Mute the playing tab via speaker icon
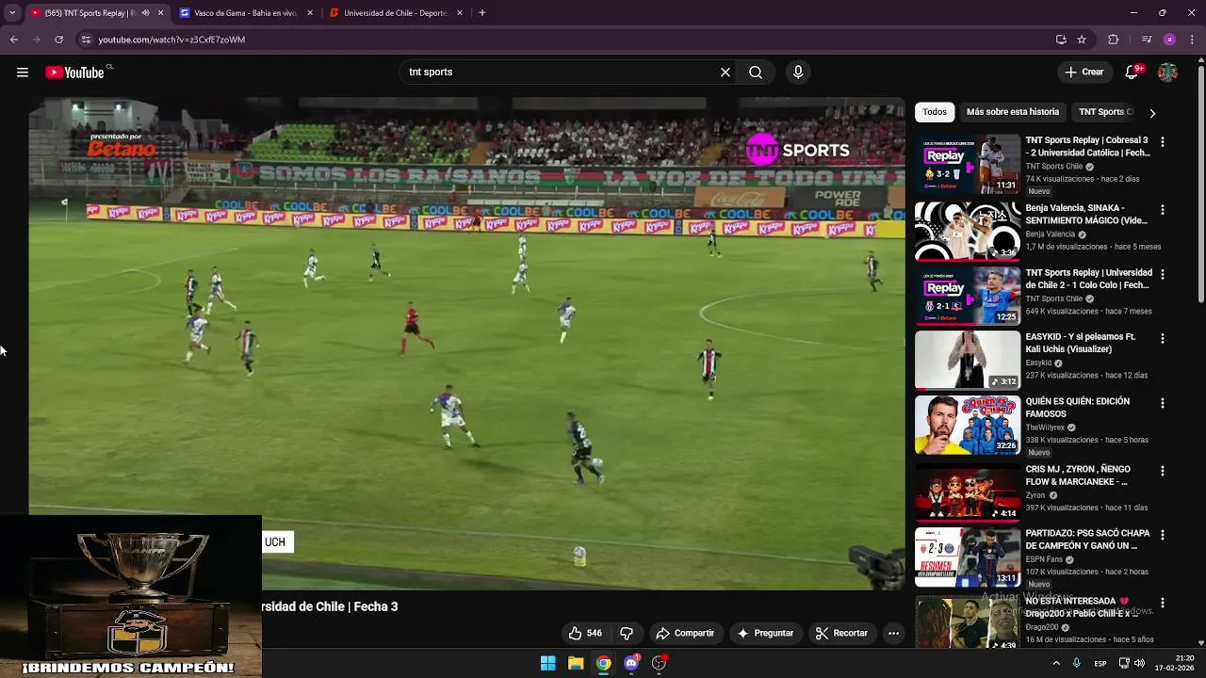 (145, 13)
